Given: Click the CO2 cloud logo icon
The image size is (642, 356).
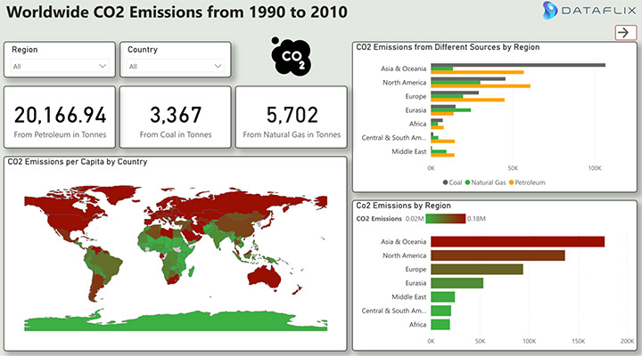Looking at the screenshot, I should coord(291,56).
